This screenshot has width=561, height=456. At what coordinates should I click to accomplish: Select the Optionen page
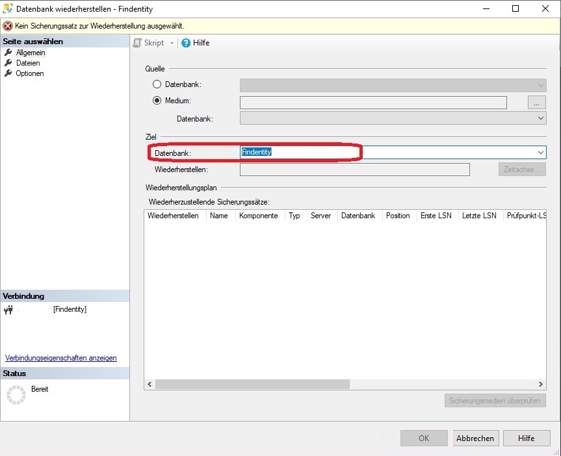[30, 73]
